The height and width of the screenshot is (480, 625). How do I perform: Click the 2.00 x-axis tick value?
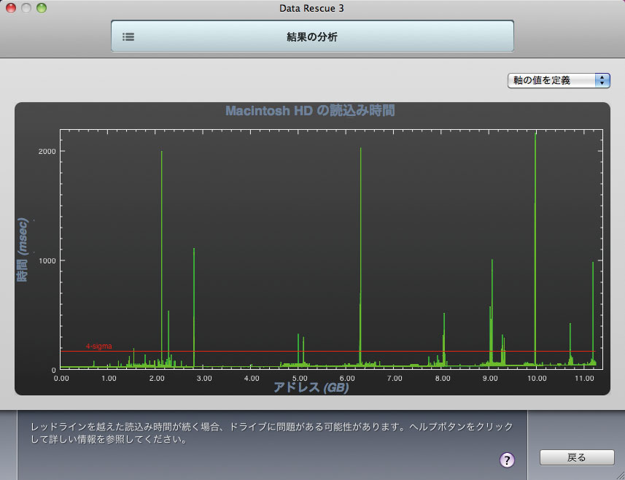point(157,379)
